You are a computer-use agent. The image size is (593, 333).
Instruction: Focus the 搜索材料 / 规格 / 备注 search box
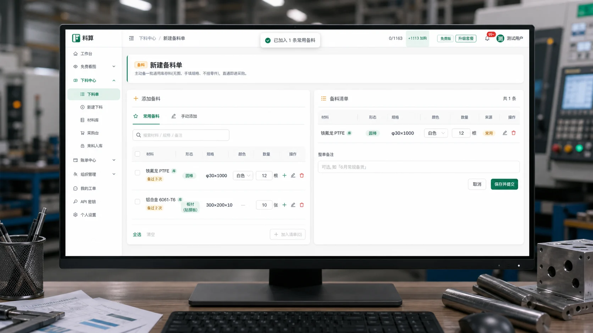click(x=181, y=135)
